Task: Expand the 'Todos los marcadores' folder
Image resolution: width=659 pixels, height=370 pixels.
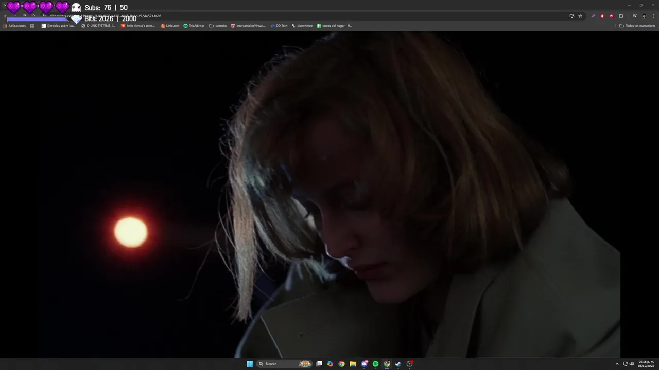Action: 637,26
